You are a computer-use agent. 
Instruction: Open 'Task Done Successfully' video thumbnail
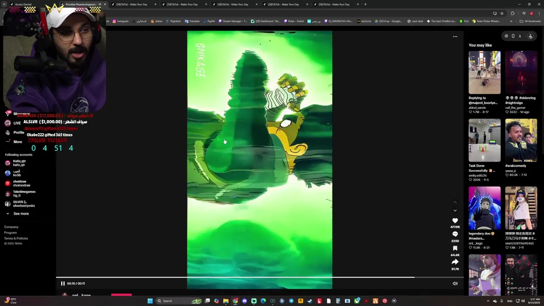click(x=484, y=141)
